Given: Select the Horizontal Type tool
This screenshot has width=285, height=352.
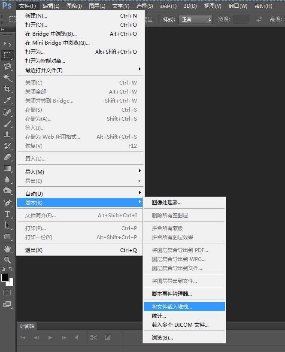Looking at the screenshot, I should [7, 214].
